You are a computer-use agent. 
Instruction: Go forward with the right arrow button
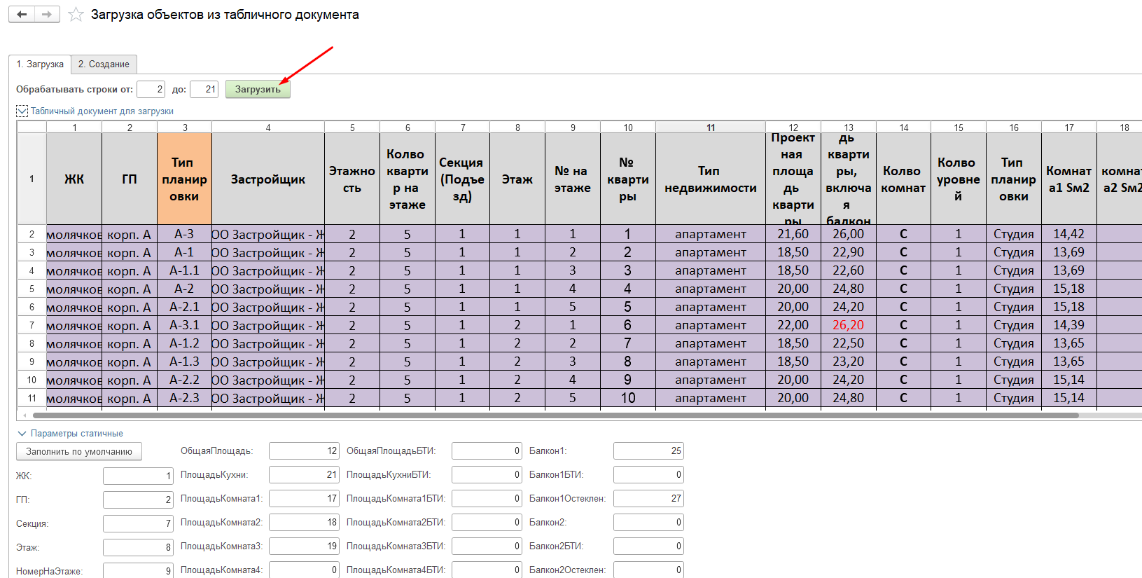47,14
